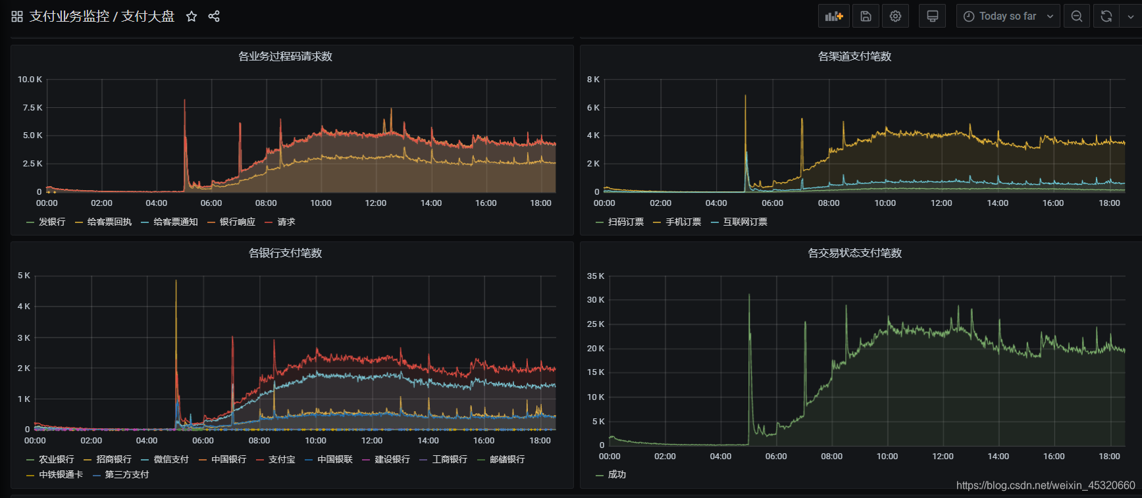Toggle the 农业银行 legend series

click(56, 460)
